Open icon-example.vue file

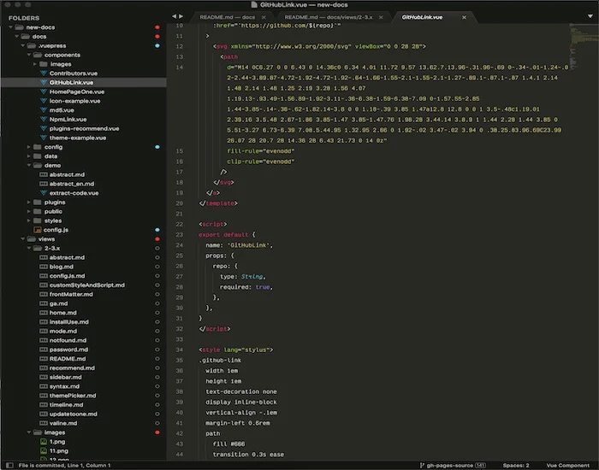[75, 101]
